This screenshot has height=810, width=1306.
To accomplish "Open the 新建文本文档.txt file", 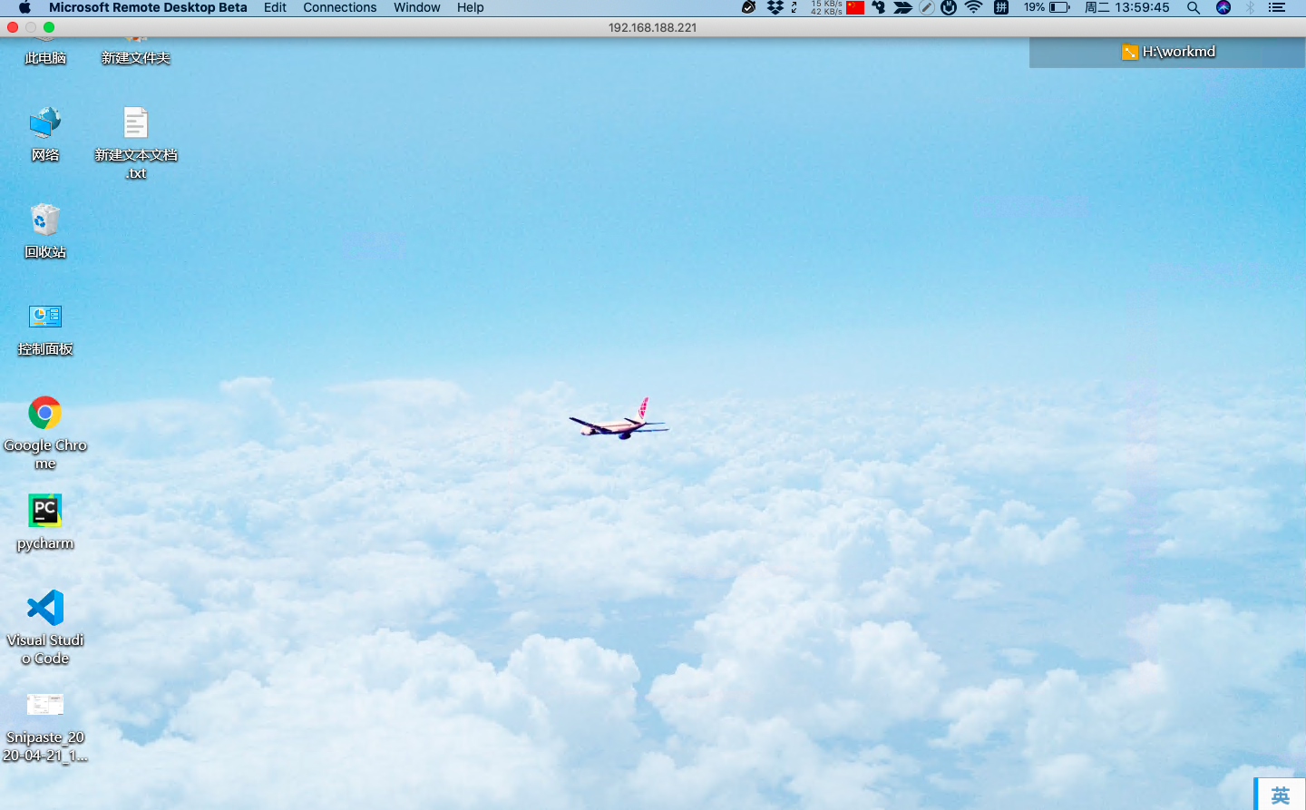I will click(136, 122).
